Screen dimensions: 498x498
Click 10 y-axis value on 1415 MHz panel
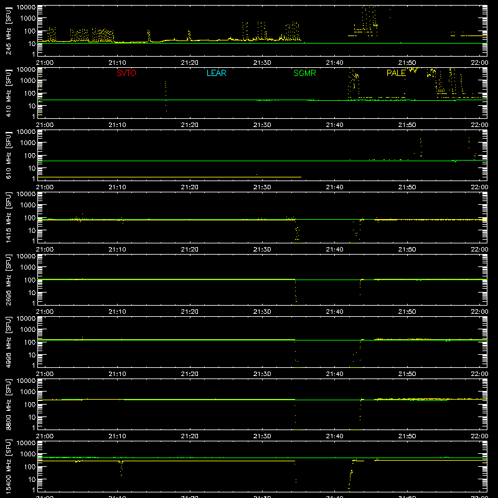click(x=32, y=230)
